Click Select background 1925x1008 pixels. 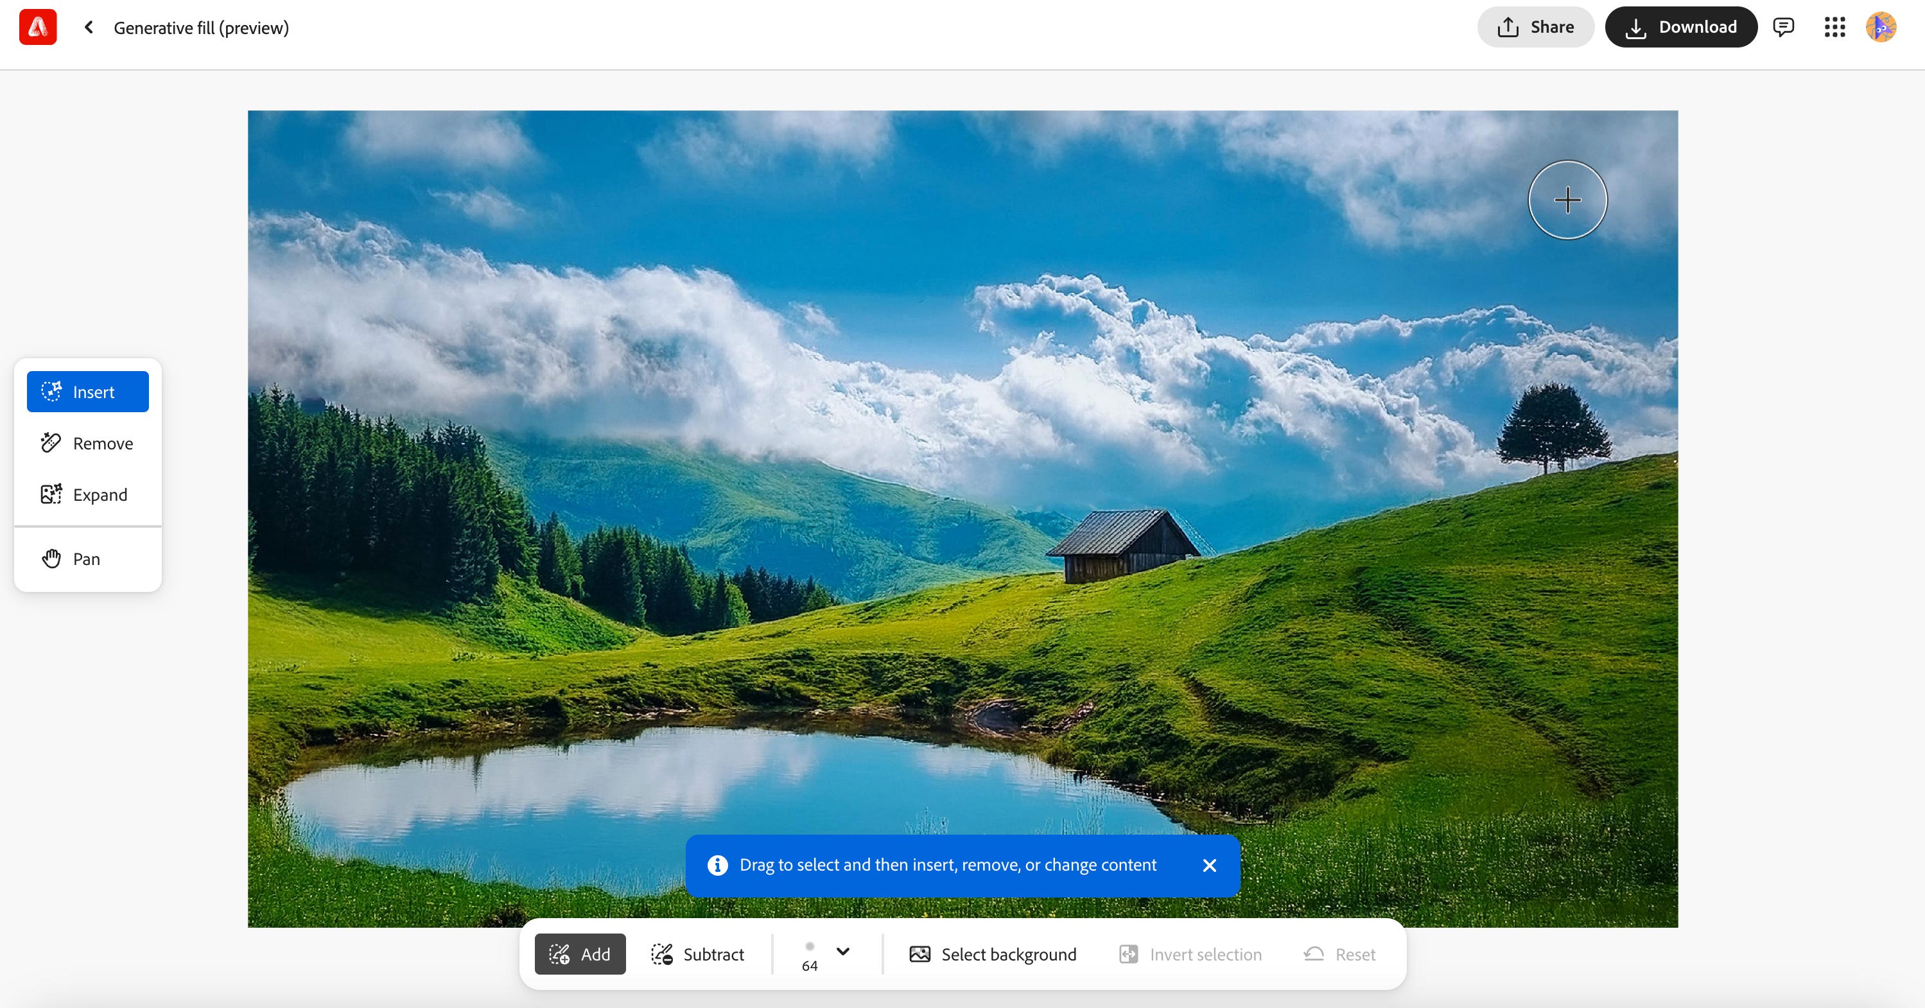click(x=993, y=954)
